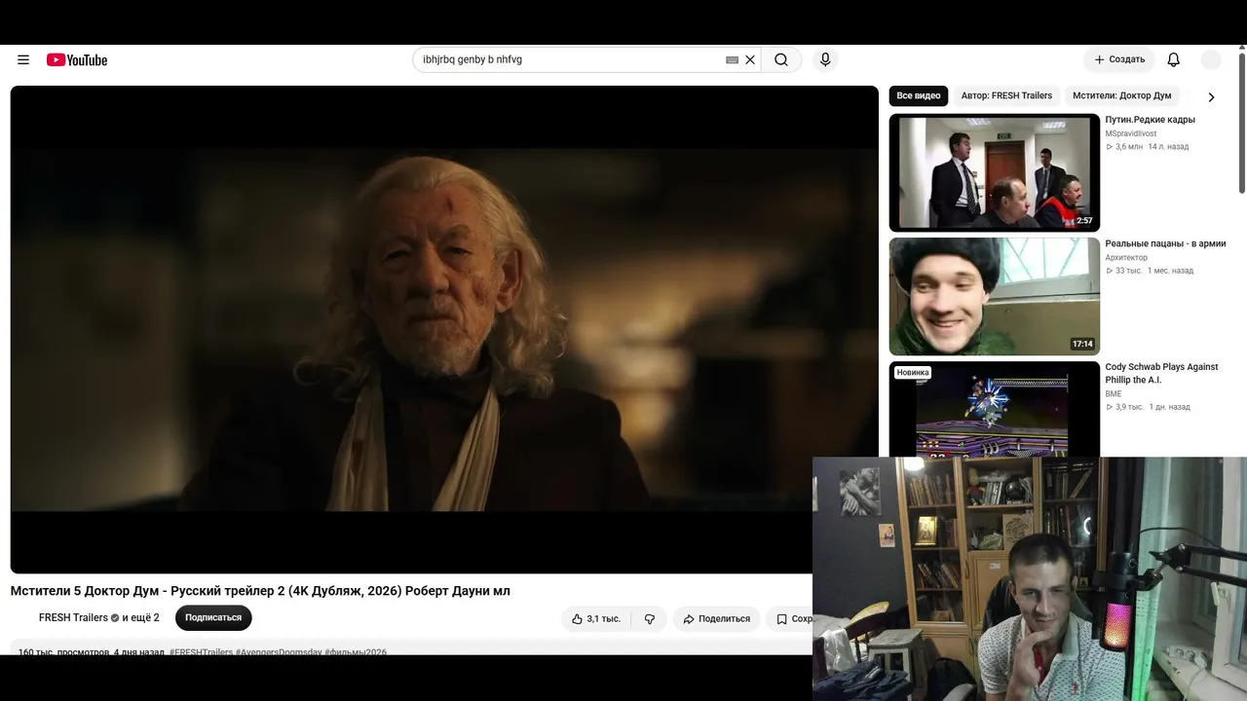Run search with the magnifier button
Screen dimensions: 1247x701
click(781, 59)
